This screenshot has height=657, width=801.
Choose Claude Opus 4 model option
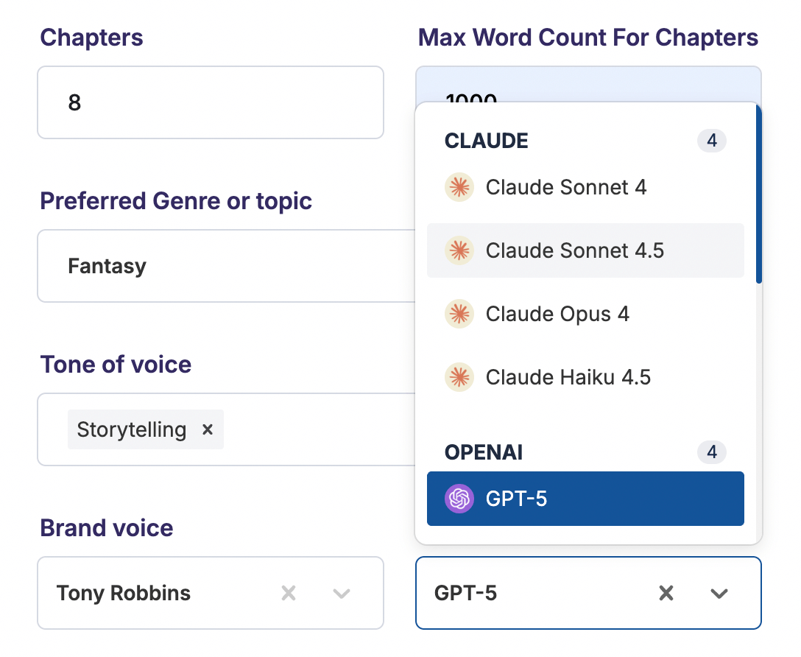tap(557, 315)
